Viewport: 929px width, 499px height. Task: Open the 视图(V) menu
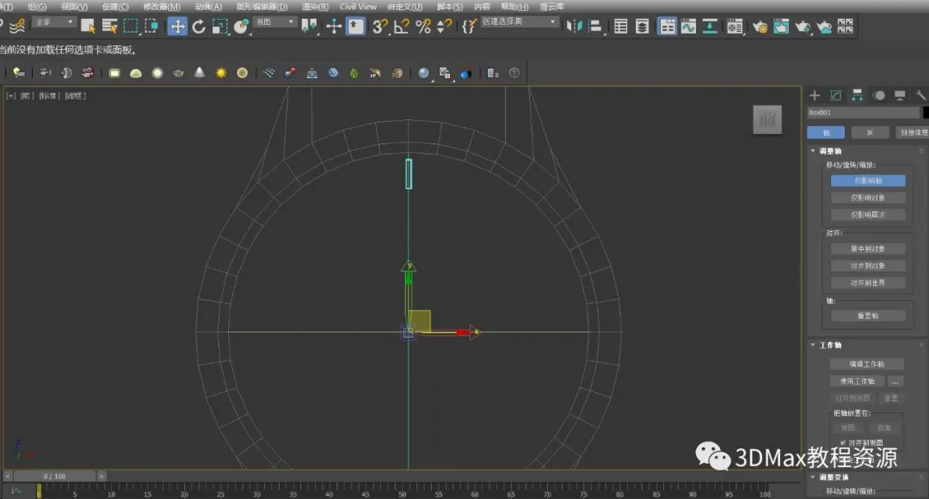pos(74,7)
